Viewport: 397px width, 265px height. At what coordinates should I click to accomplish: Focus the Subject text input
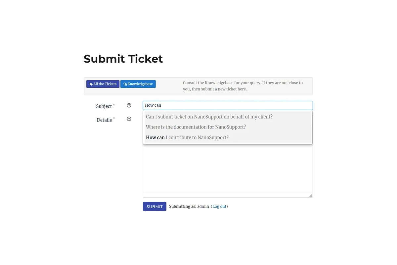[x=228, y=105]
